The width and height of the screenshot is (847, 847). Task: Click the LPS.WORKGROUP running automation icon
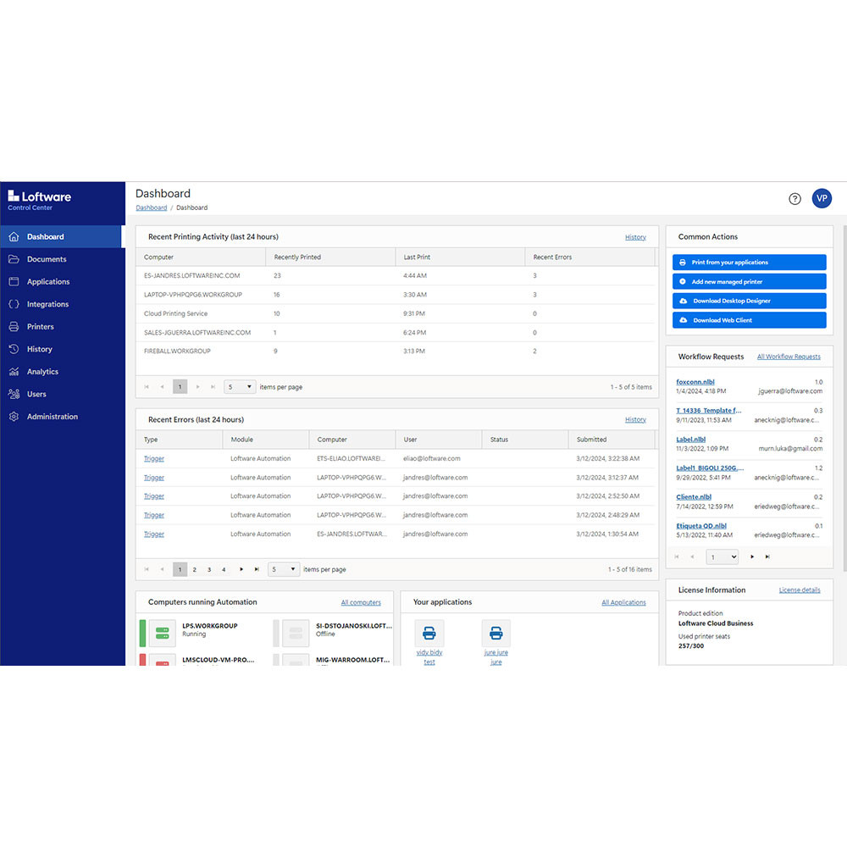164,631
